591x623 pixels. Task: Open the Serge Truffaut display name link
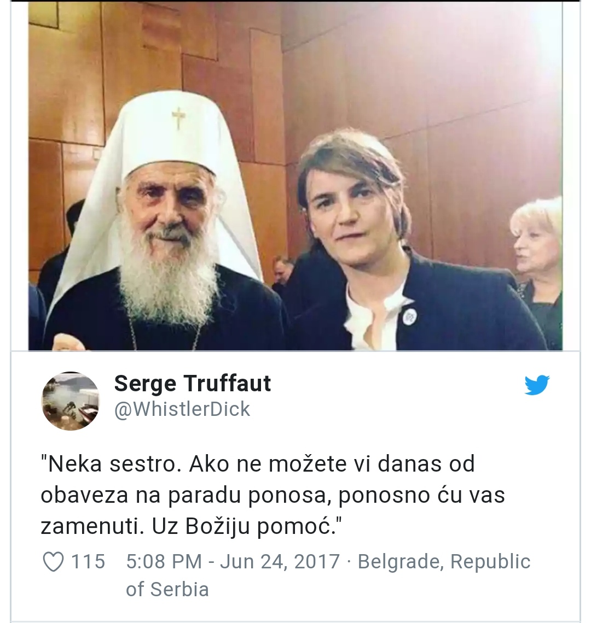click(x=192, y=384)
